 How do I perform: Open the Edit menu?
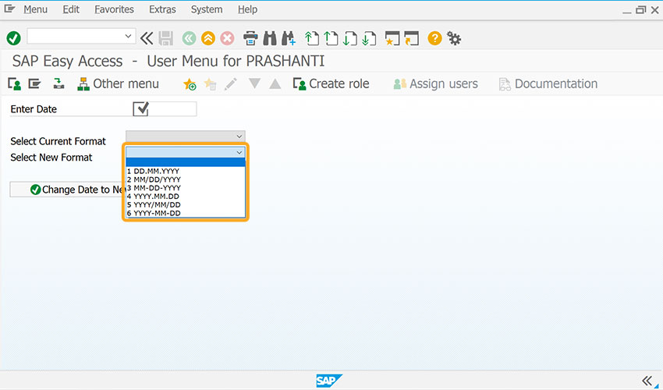pos(71,9)
